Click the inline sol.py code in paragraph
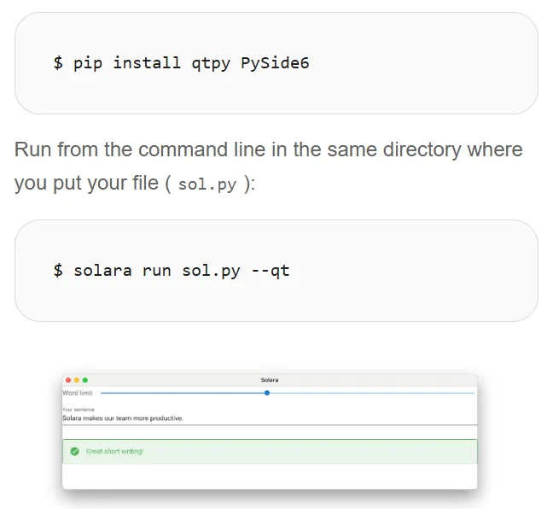The height and width of the screenshot is (509, 553). pyautogui.click(x=207, y=185)
